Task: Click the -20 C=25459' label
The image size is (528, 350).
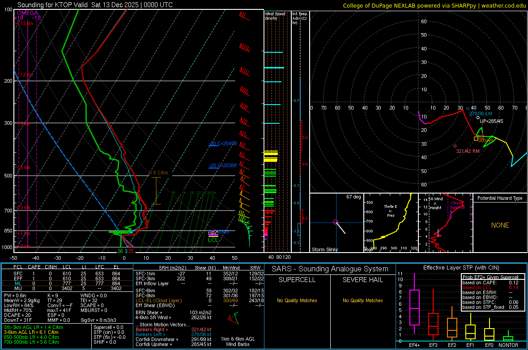Action: (x=223, y=143)
